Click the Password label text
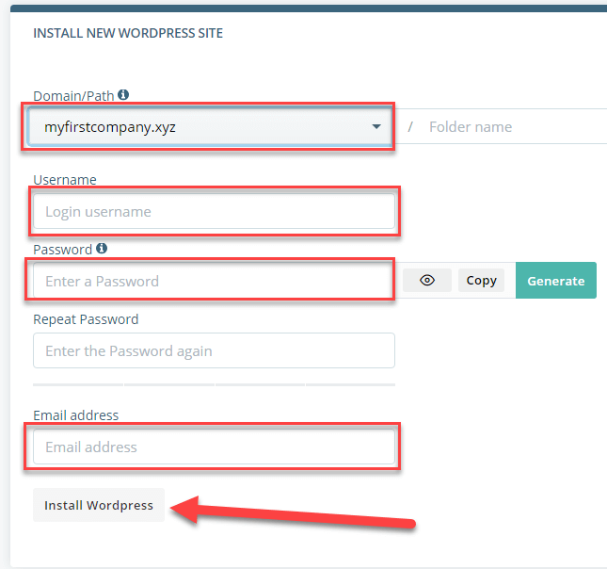This screenshot has height=569, width=607. (x=62, y=250)
